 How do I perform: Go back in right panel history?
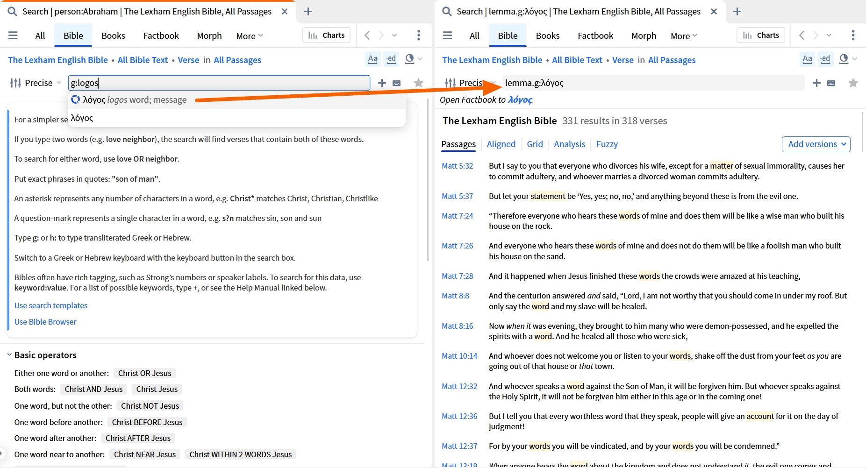[802, 35]
